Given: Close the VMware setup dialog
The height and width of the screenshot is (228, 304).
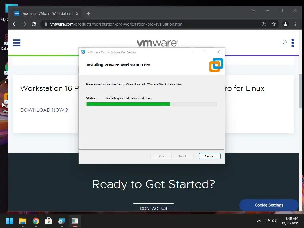Looking at the screenshot, I should coord(218,52).
